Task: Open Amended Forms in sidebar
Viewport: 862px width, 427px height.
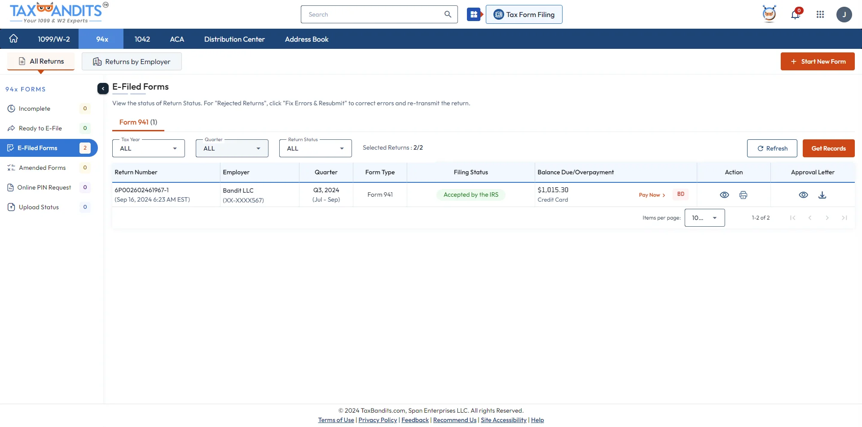Action: (48, 168)
